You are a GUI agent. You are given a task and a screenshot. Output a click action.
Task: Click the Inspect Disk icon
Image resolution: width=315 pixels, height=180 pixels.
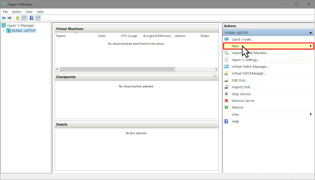226,87
